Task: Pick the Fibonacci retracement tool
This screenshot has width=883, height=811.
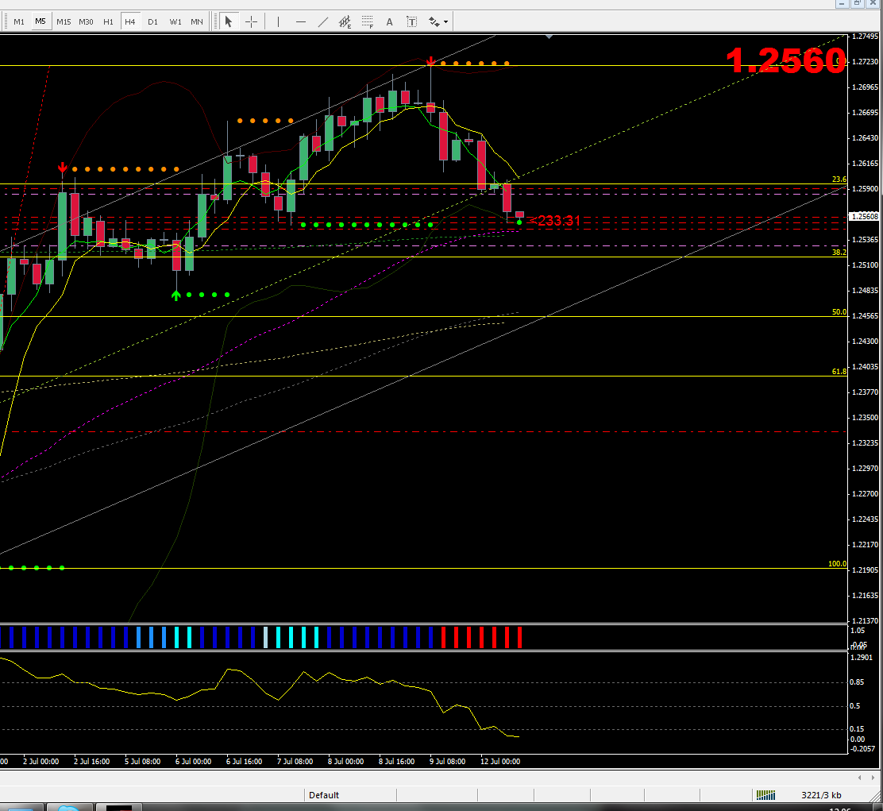Action: pos(367,22)
